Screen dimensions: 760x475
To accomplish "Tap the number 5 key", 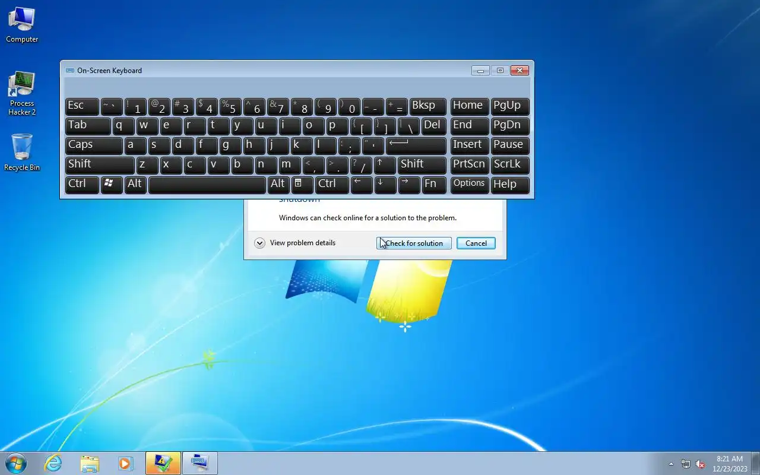I will pyautogui.click(x=230, y=106).
